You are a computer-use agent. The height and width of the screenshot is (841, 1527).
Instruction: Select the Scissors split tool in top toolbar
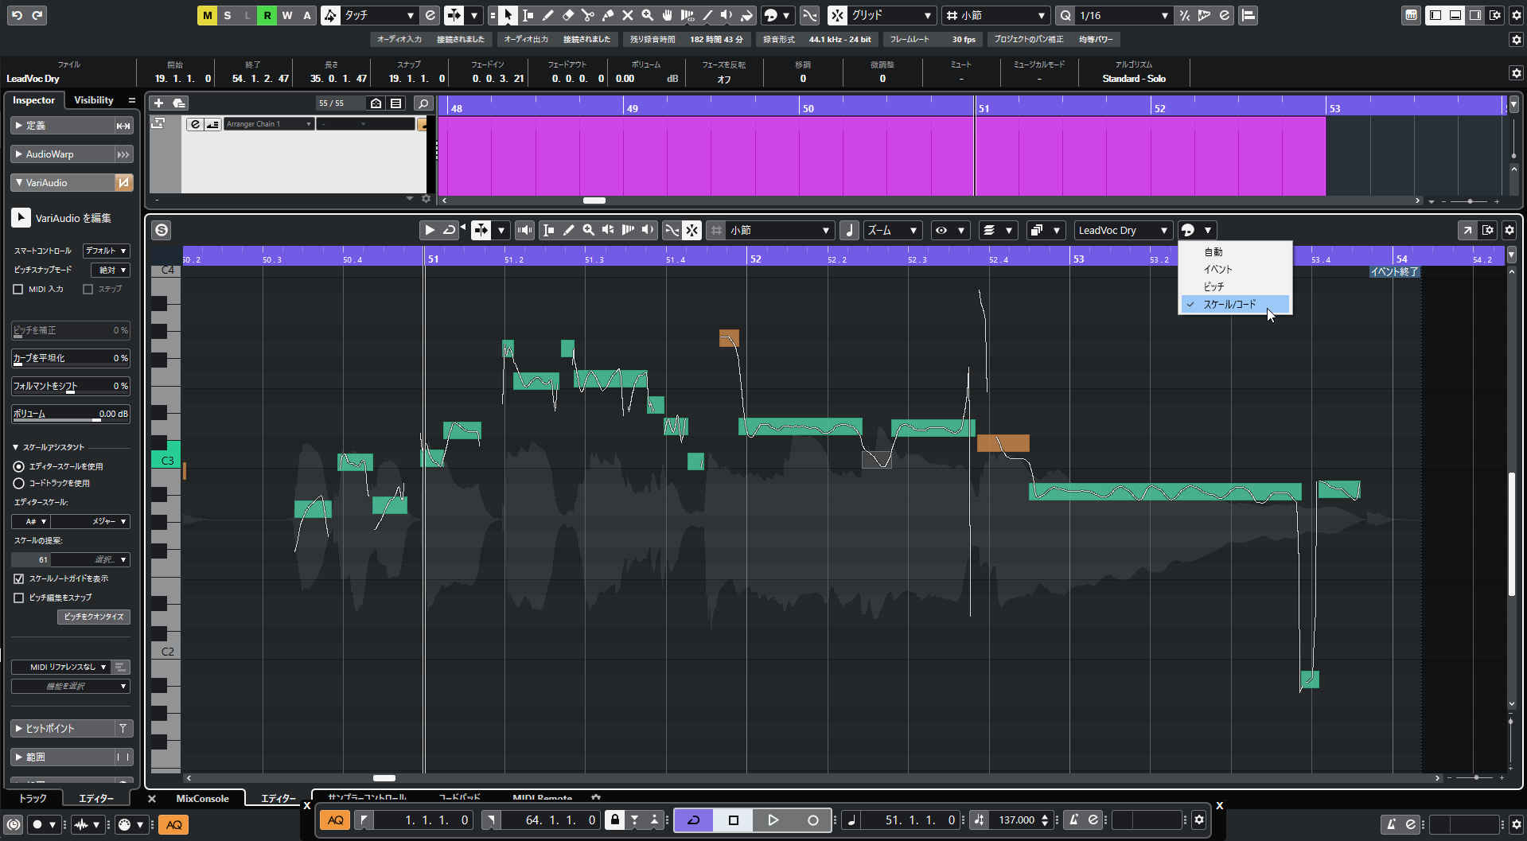click(x=587, y=15)
